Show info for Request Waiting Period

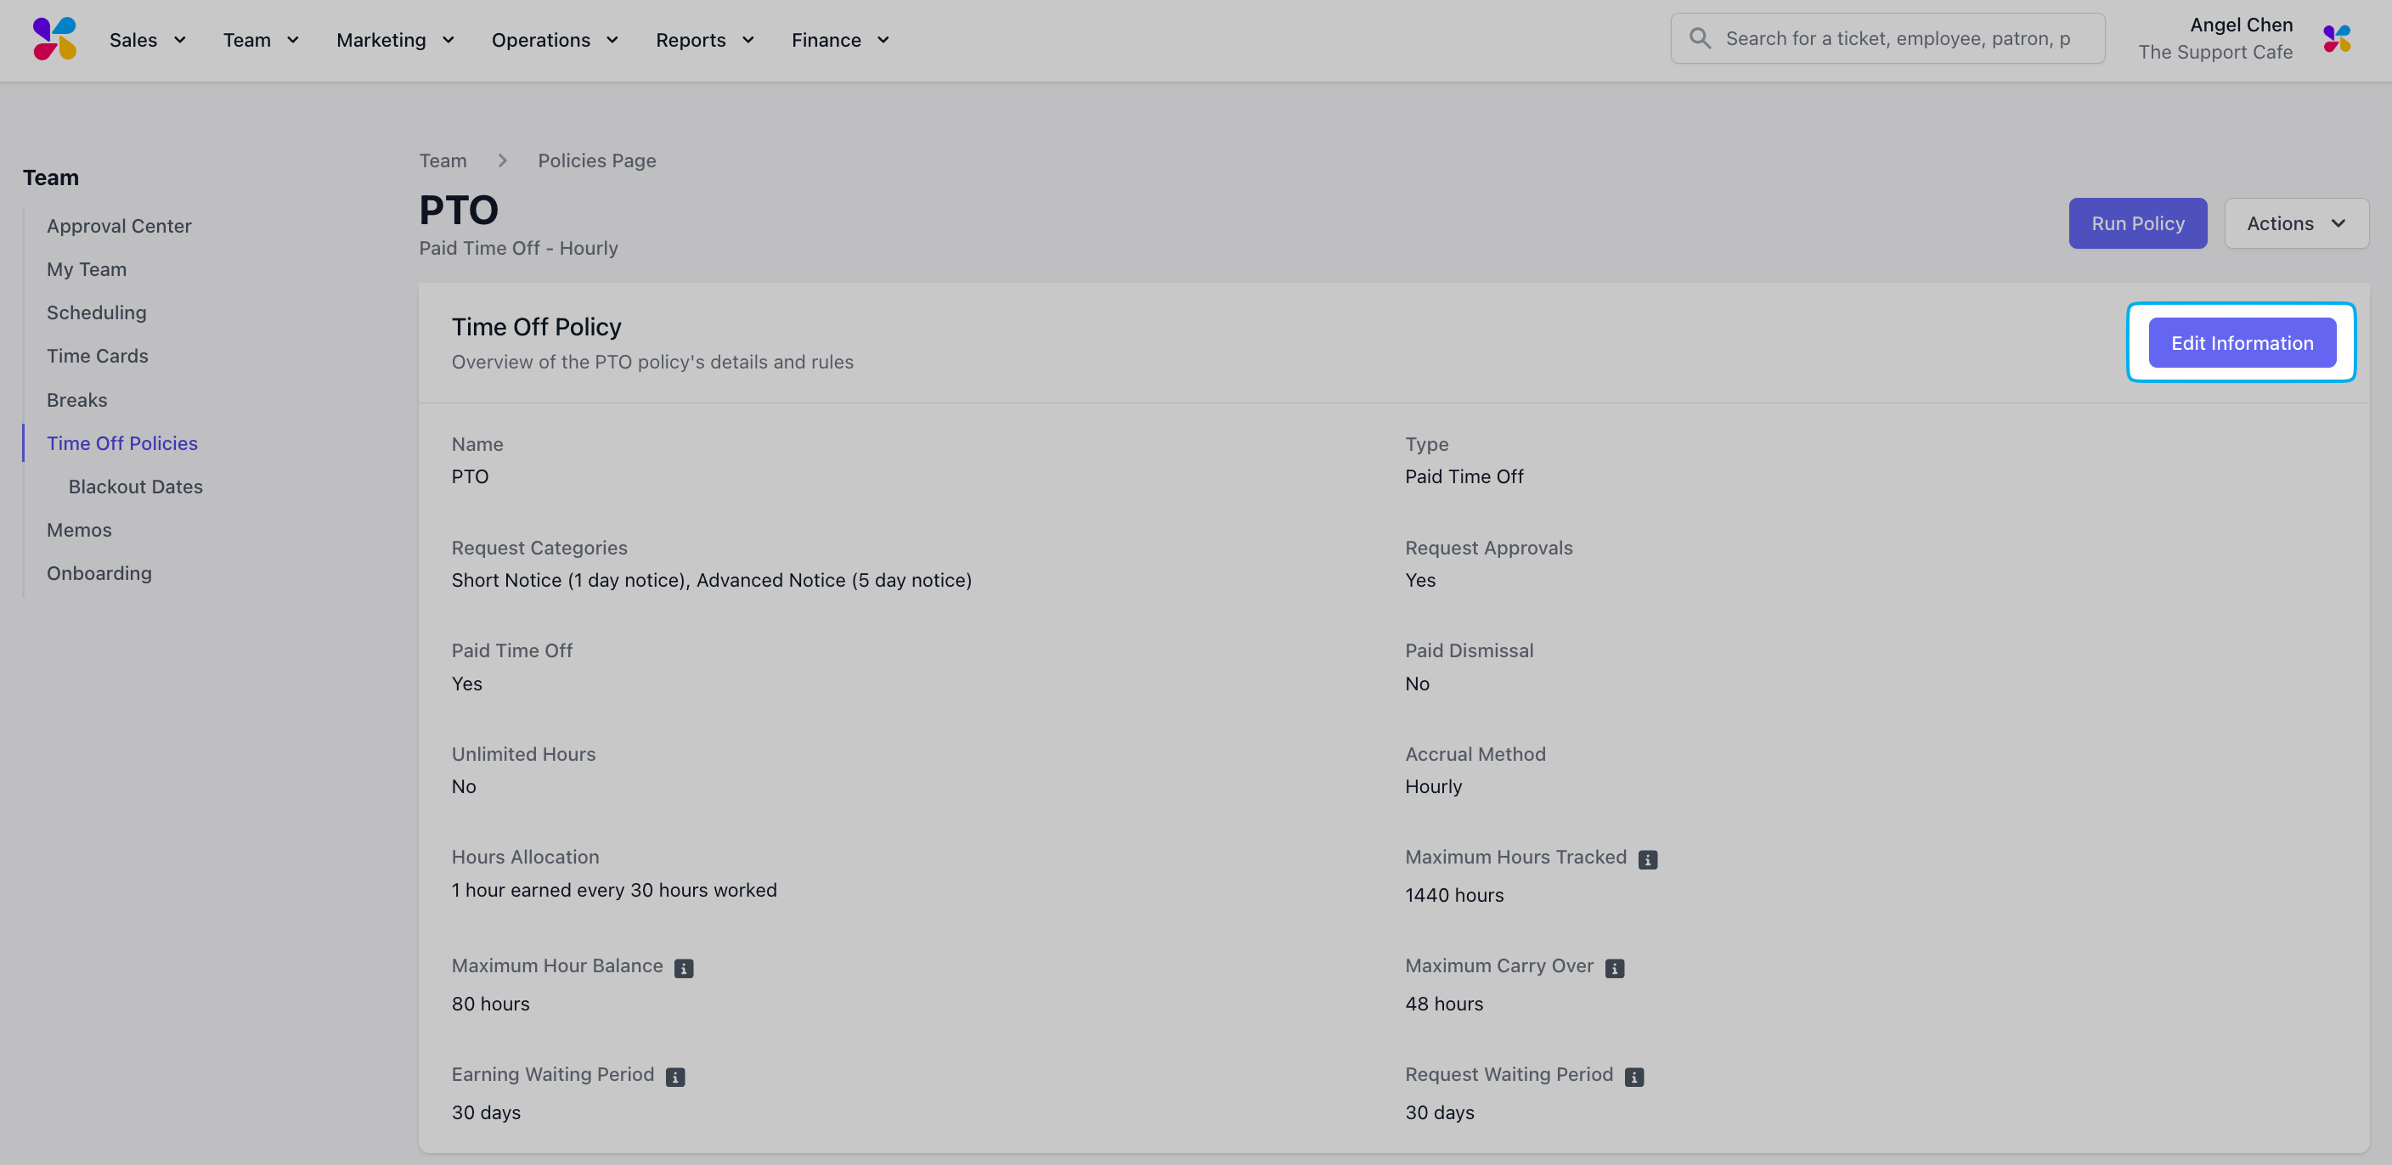(x=1634, y=1077)
